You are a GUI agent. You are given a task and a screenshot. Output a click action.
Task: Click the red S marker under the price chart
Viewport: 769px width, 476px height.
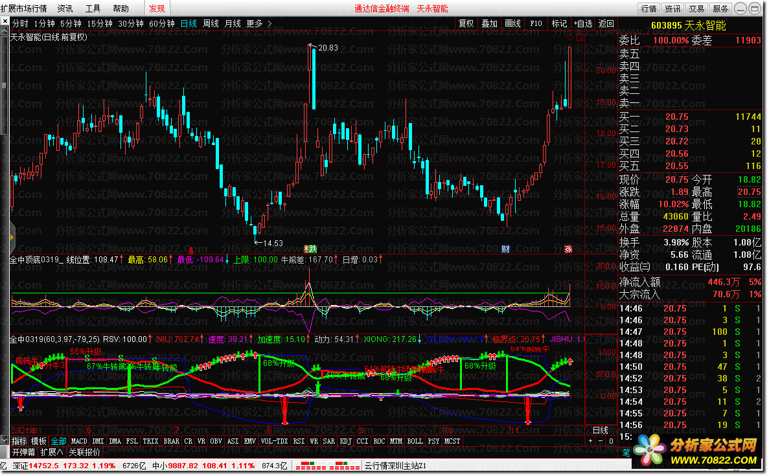(x=190, y=250)
